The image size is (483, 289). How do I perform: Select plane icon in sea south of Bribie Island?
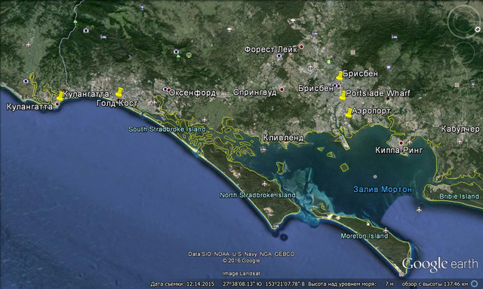pos(419,210)
